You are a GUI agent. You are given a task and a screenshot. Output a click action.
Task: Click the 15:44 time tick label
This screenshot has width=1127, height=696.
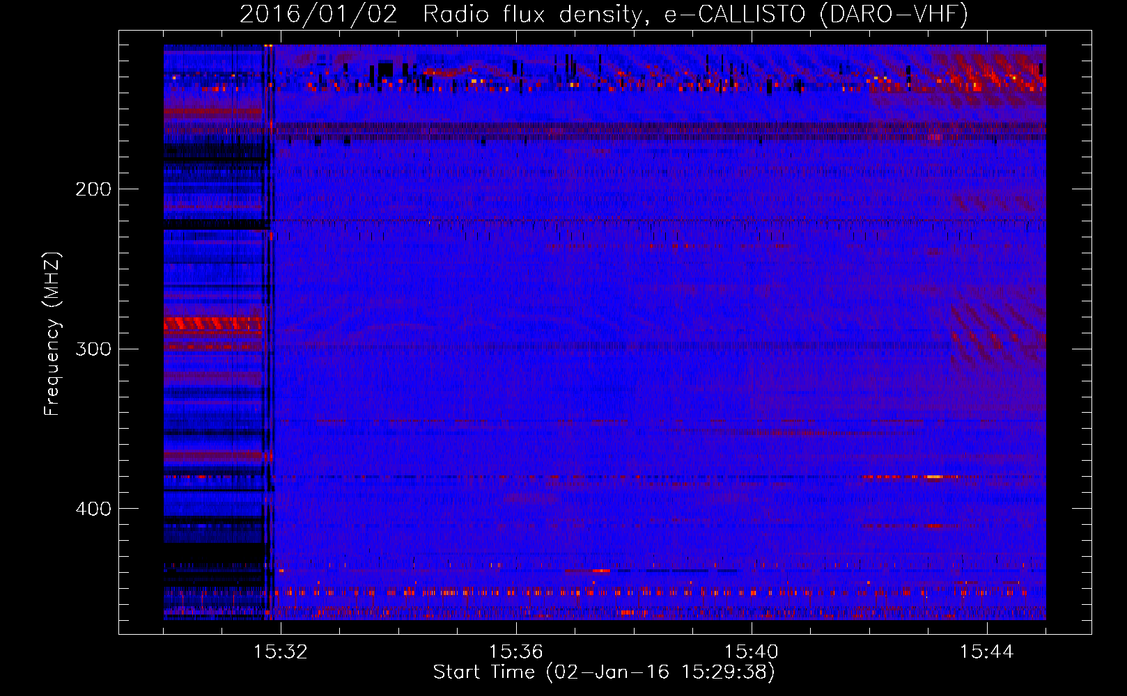(x=986, y=651)
